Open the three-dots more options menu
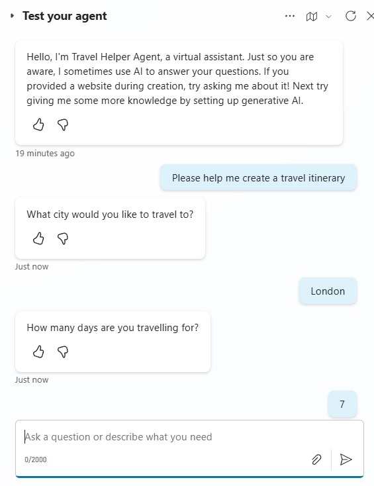 [x=290, y=16]
